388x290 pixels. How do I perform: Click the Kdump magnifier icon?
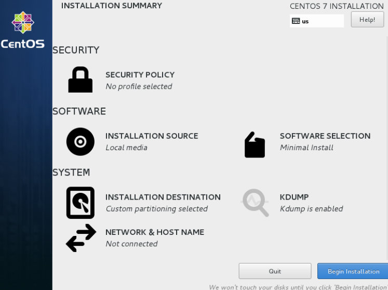click(255, 203)
